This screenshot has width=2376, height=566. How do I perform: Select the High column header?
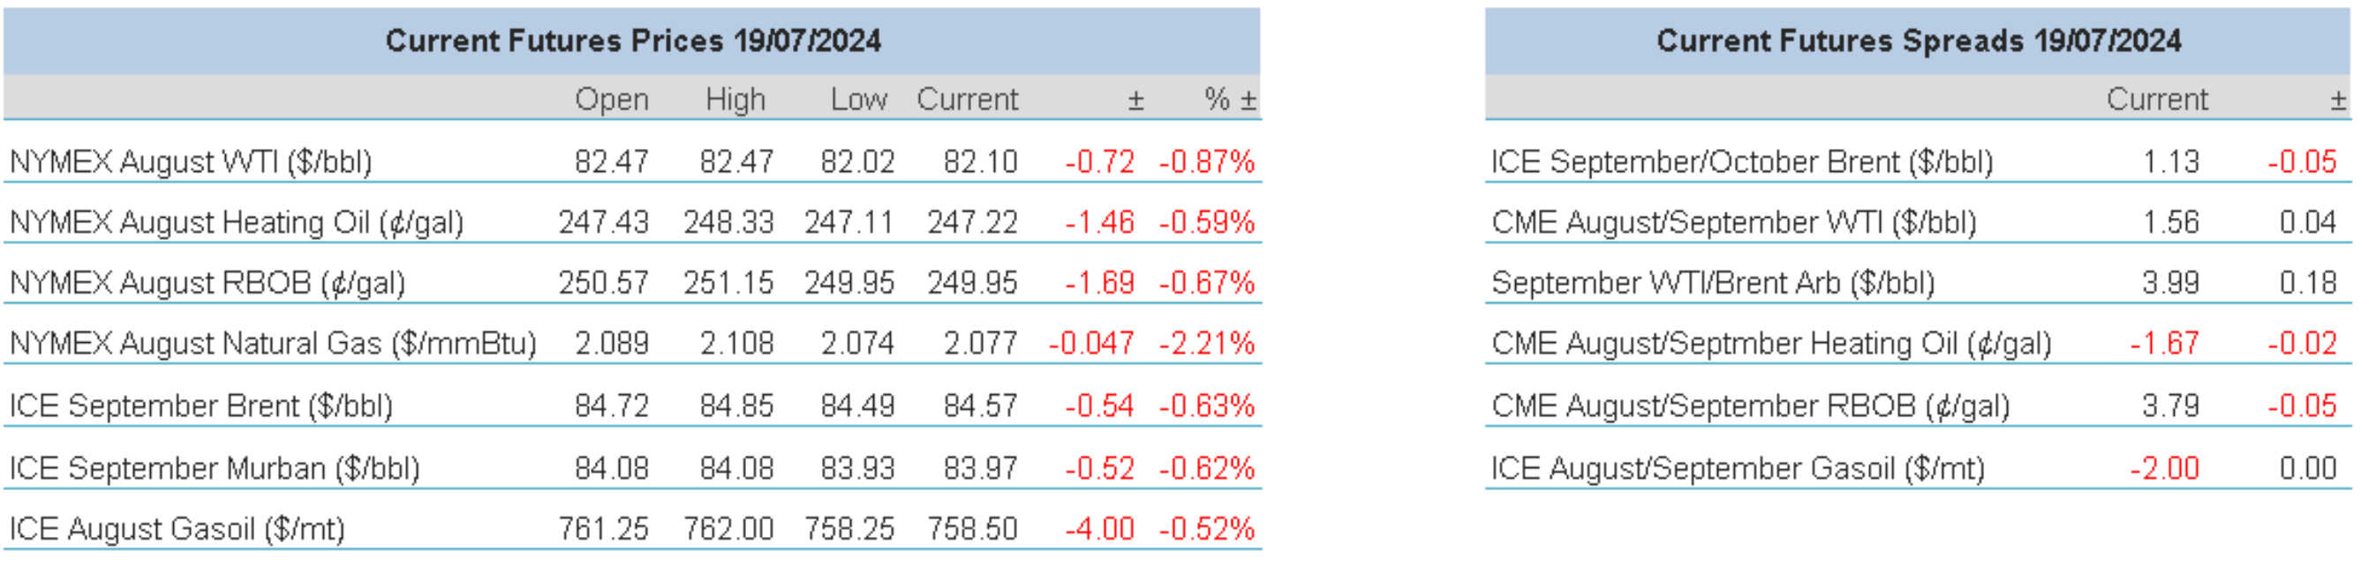(735, 100)
